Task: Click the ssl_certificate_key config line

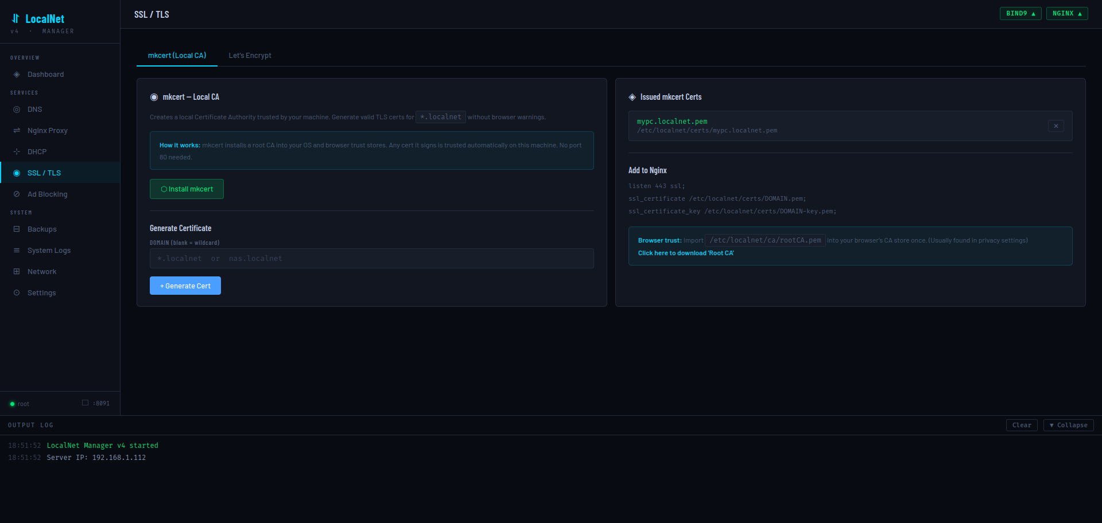Action: pos(732,212)
